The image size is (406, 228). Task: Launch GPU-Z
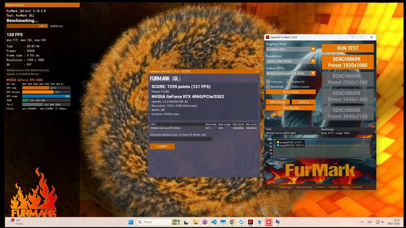point(303,102)
